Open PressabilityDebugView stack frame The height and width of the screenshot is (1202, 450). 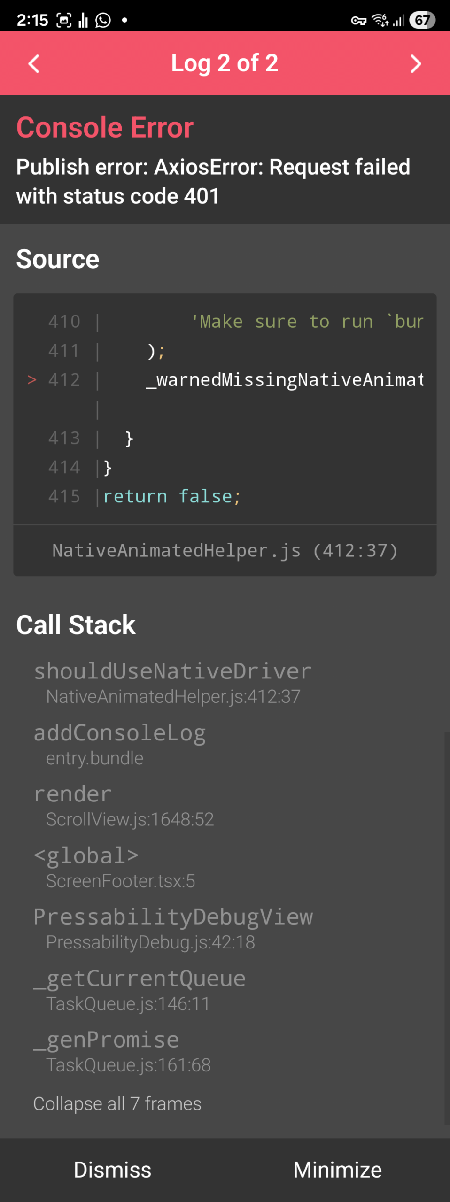coord(173,928)
